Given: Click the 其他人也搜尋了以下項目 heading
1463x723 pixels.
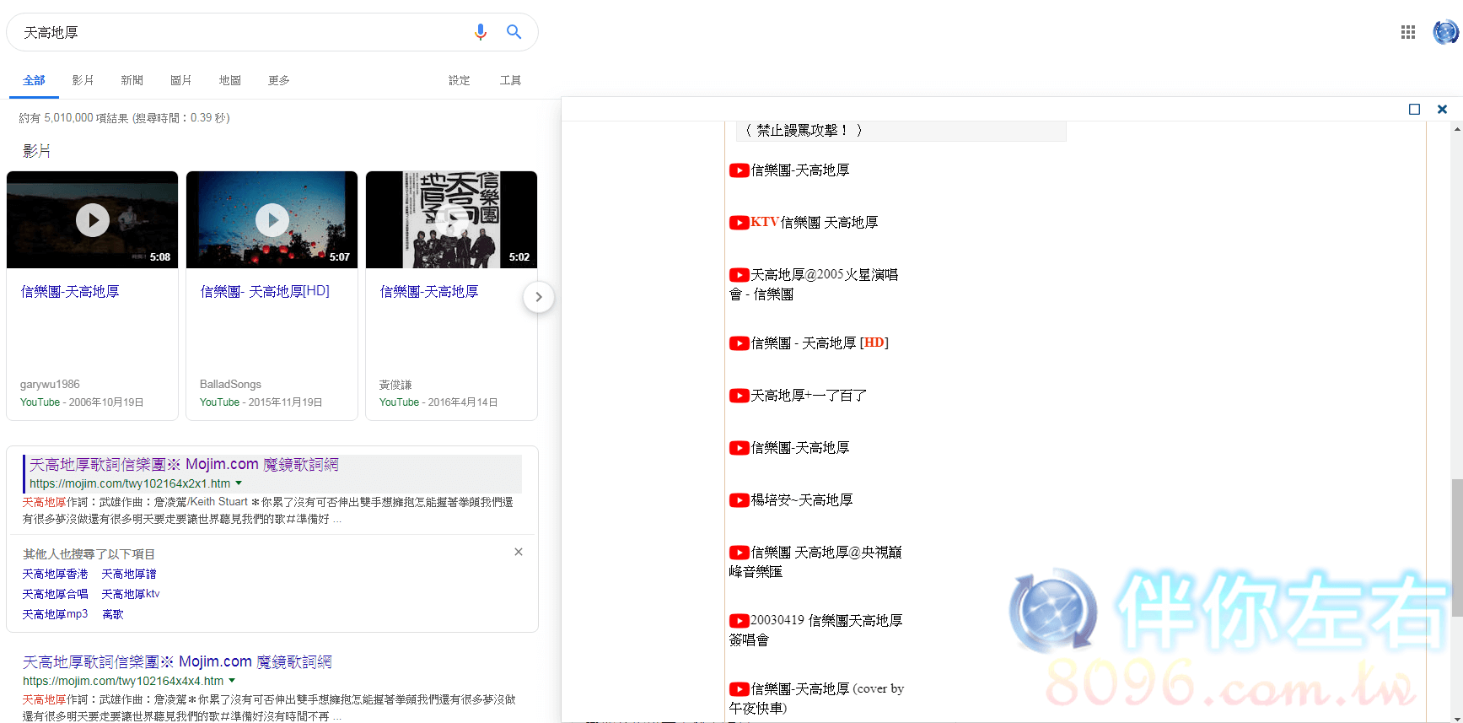Looking at the screenshot, I should pyautogui.click(x=89, y=554).
